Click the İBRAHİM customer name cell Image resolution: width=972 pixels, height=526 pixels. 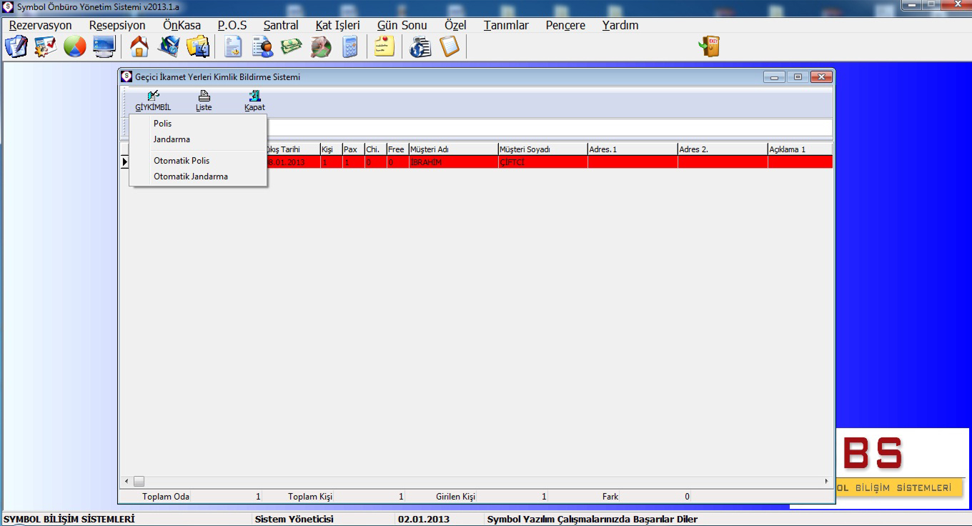[453, 162]
